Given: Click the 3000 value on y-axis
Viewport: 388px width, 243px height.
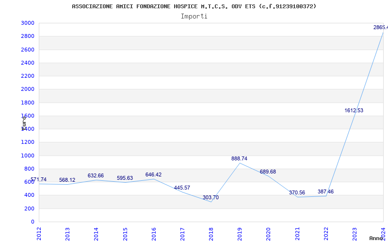Looking at the screenshot, I should (28, 23).
